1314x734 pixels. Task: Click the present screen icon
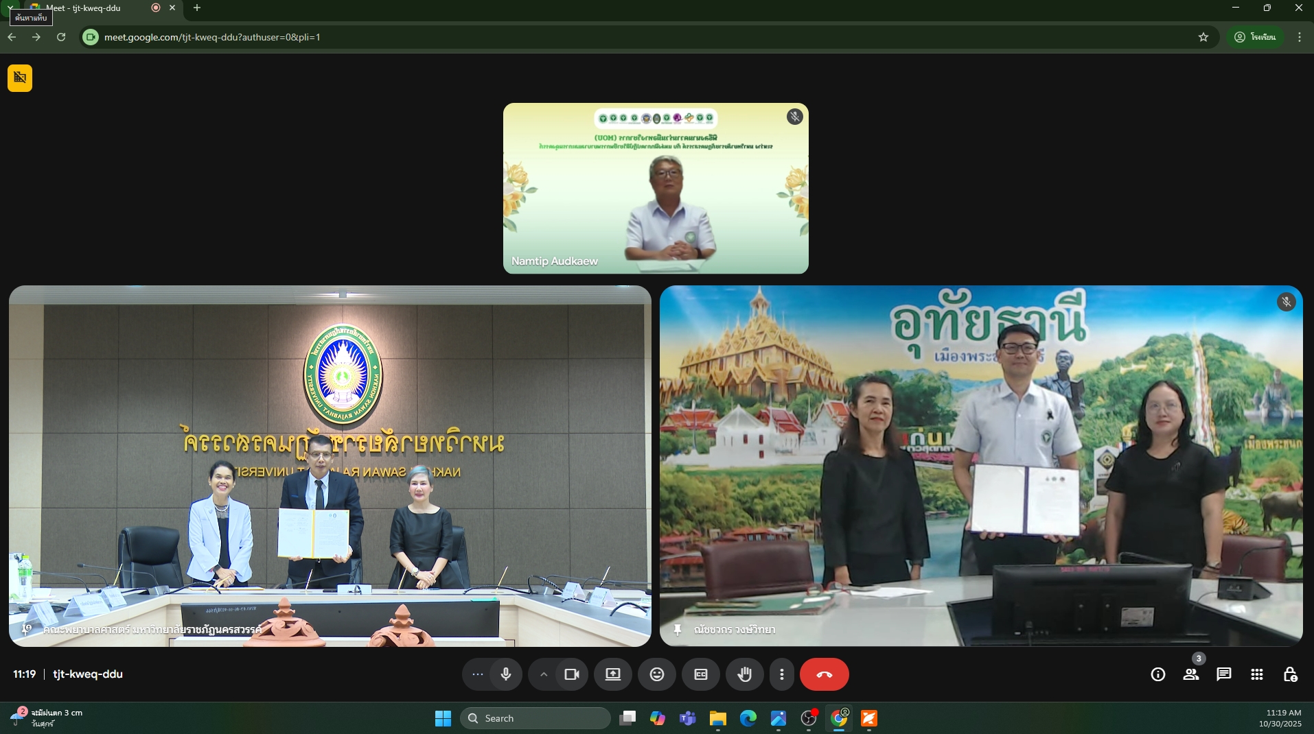(613, 674)
